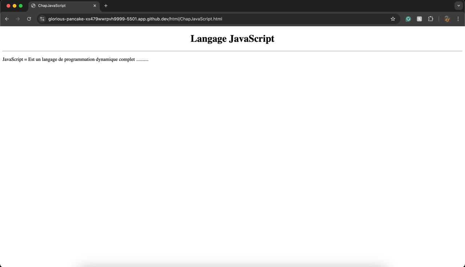Open a new tab
Viewport: 465px width, 267px height.
pyautogui.click(x=106, y=6)
